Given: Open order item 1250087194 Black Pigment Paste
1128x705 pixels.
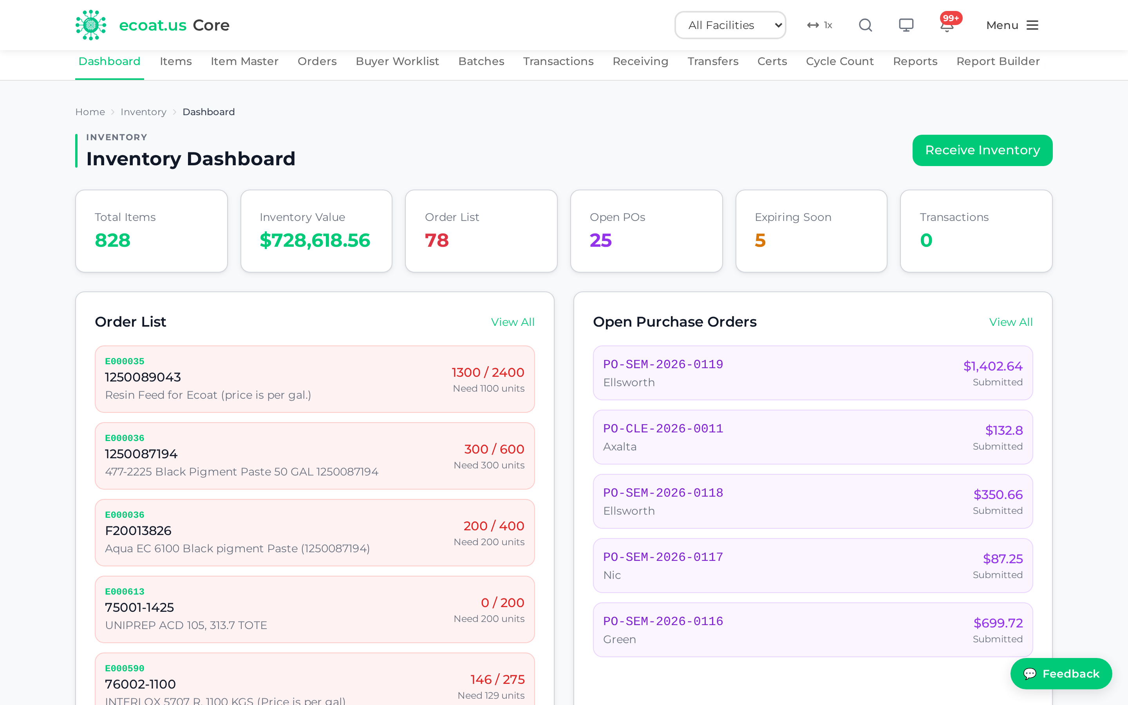Looking at the screenshot, I should (315, 456).
